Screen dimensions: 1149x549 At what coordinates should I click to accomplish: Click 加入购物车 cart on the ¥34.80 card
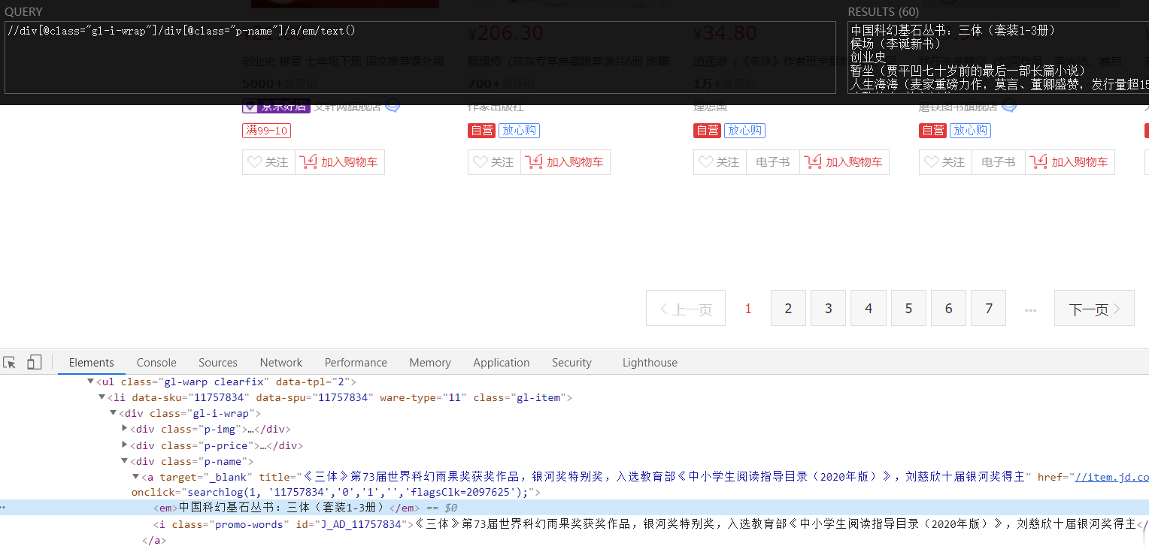(844, 162)
